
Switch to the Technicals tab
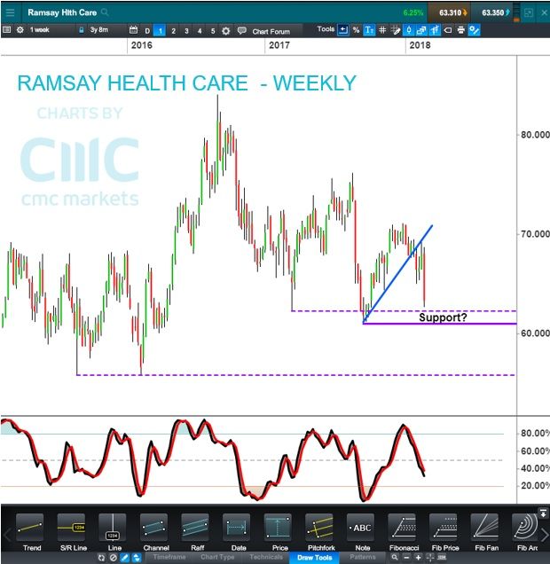[x=266, y=557]
